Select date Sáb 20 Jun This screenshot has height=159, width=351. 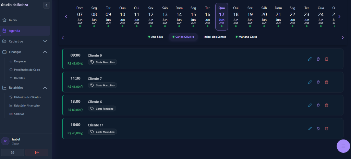(264, 16)
